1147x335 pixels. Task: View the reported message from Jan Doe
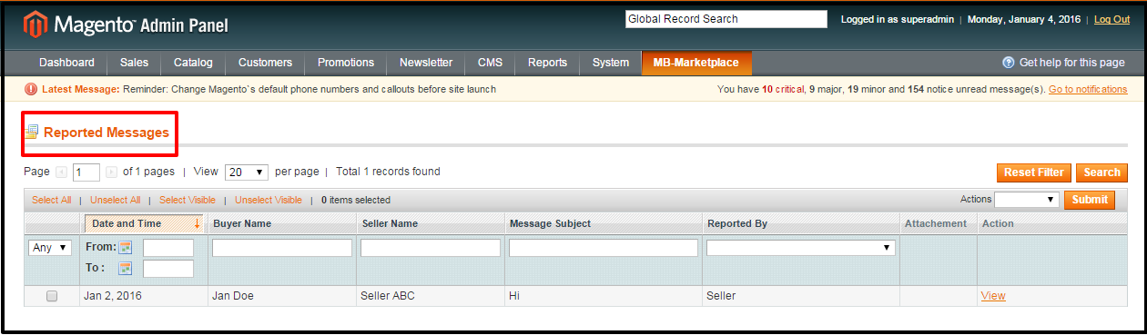click(x=993, y=296)
